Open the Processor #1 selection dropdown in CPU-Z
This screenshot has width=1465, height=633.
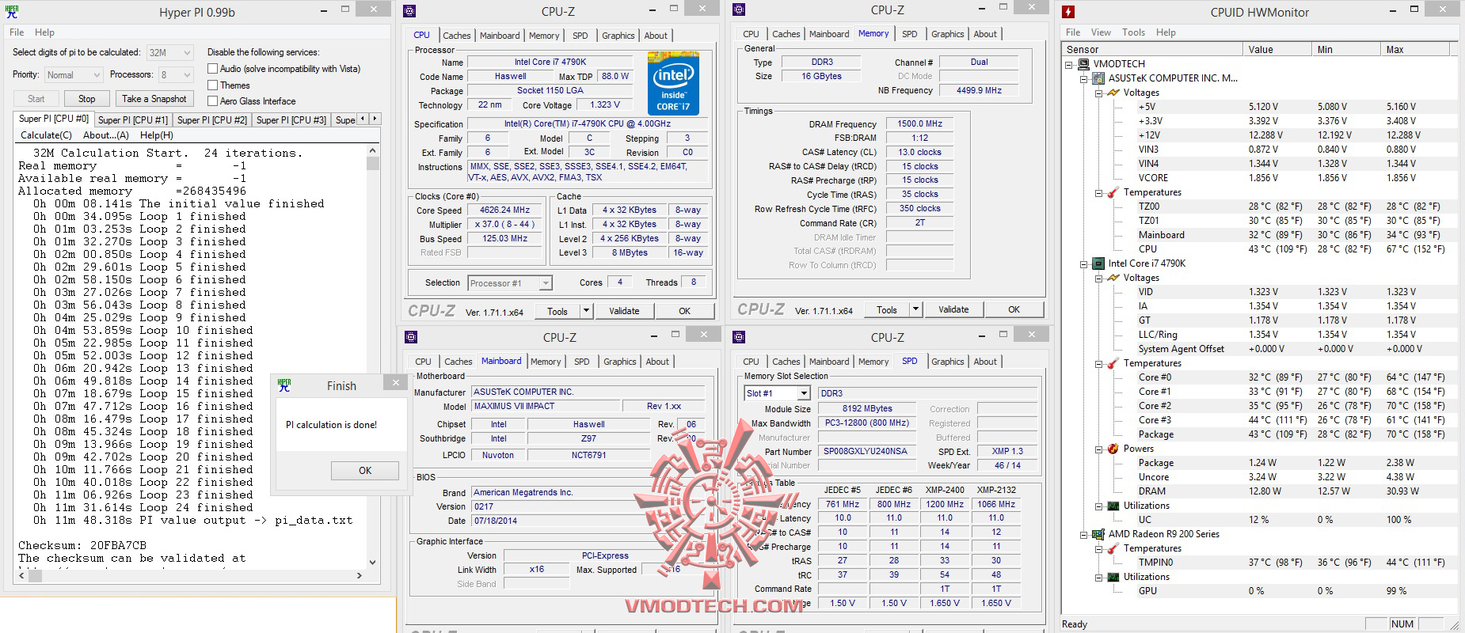(510, 283)
